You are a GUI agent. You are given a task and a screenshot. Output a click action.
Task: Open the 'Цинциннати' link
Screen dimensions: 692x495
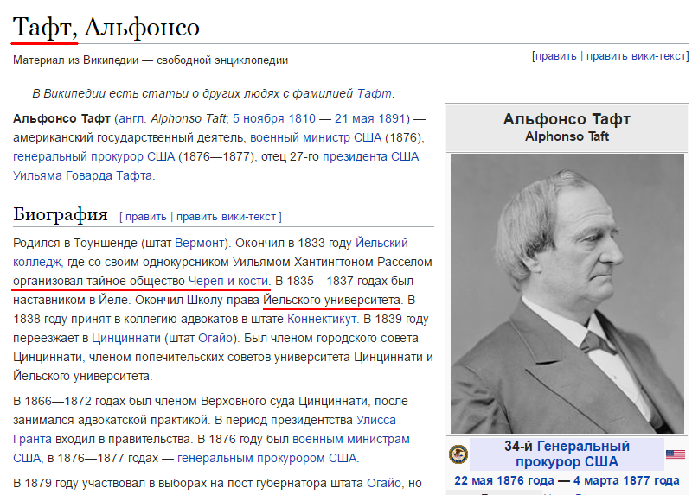pos(126,338)
